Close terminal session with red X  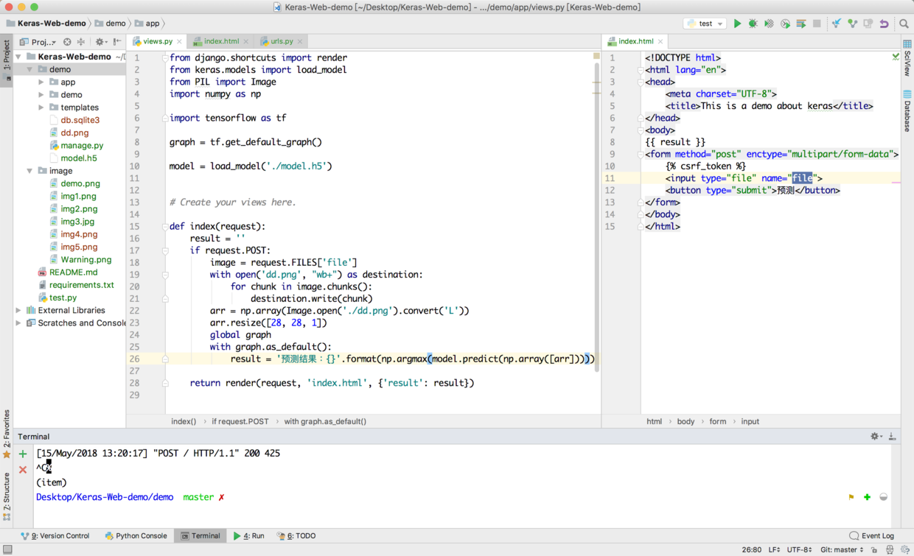(x=23, y=469)
